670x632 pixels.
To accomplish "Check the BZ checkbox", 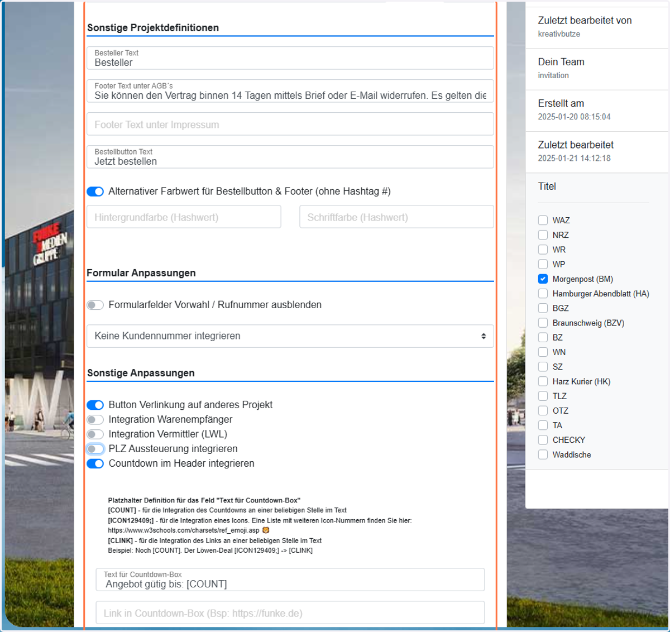I will (543, 337).
